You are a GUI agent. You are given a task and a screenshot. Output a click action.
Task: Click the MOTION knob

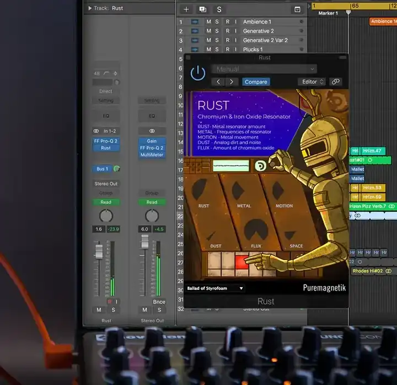[x=278, y=190]
